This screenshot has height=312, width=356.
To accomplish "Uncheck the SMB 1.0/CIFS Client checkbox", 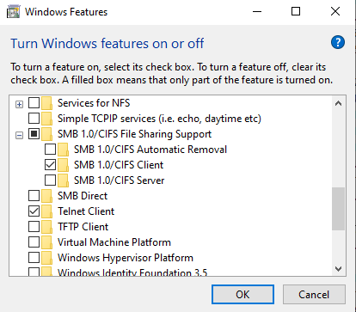I will [50, 164].
